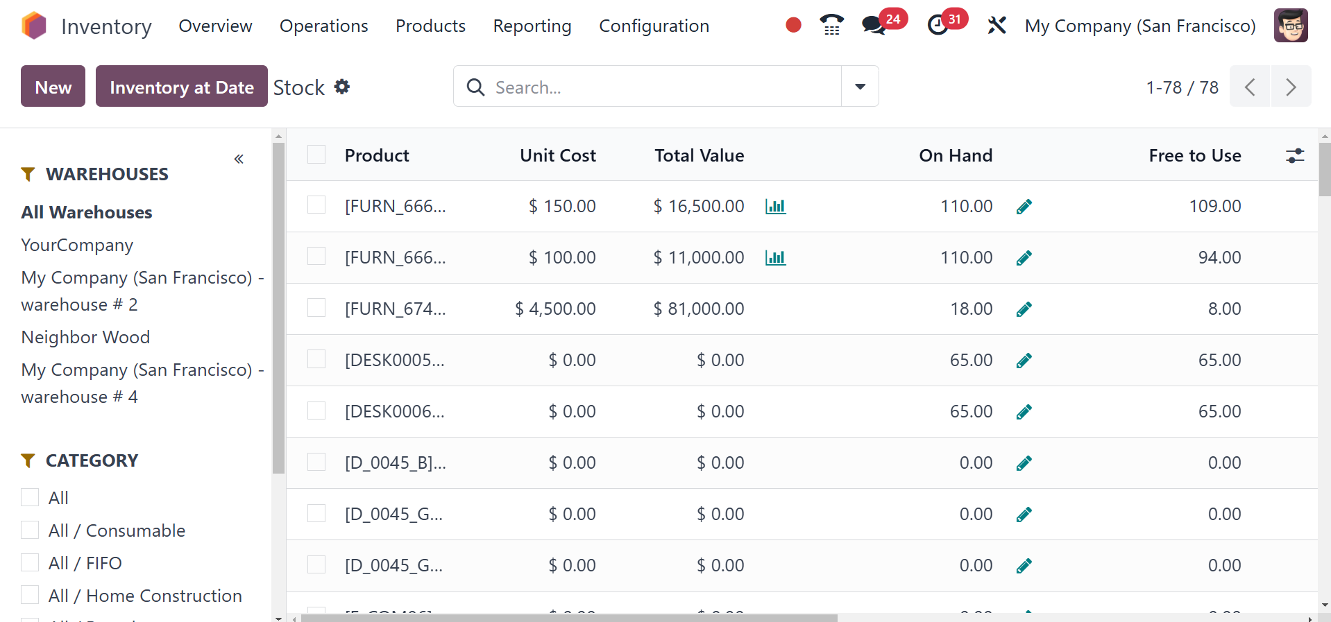Open the VoIP phone icon
This screenshot has width=1331, height=622.
coord(831,26)
